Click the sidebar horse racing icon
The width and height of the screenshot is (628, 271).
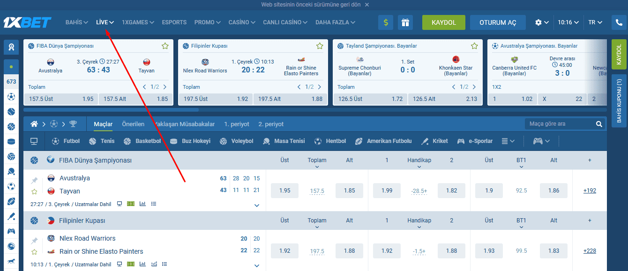(11, 261)
